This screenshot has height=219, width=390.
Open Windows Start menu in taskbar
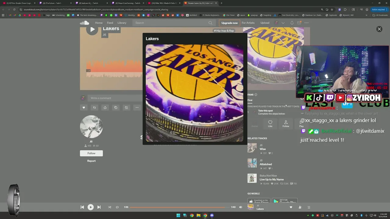click(178, 215)
